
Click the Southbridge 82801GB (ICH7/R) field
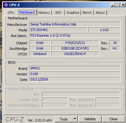tap(75, 48)
